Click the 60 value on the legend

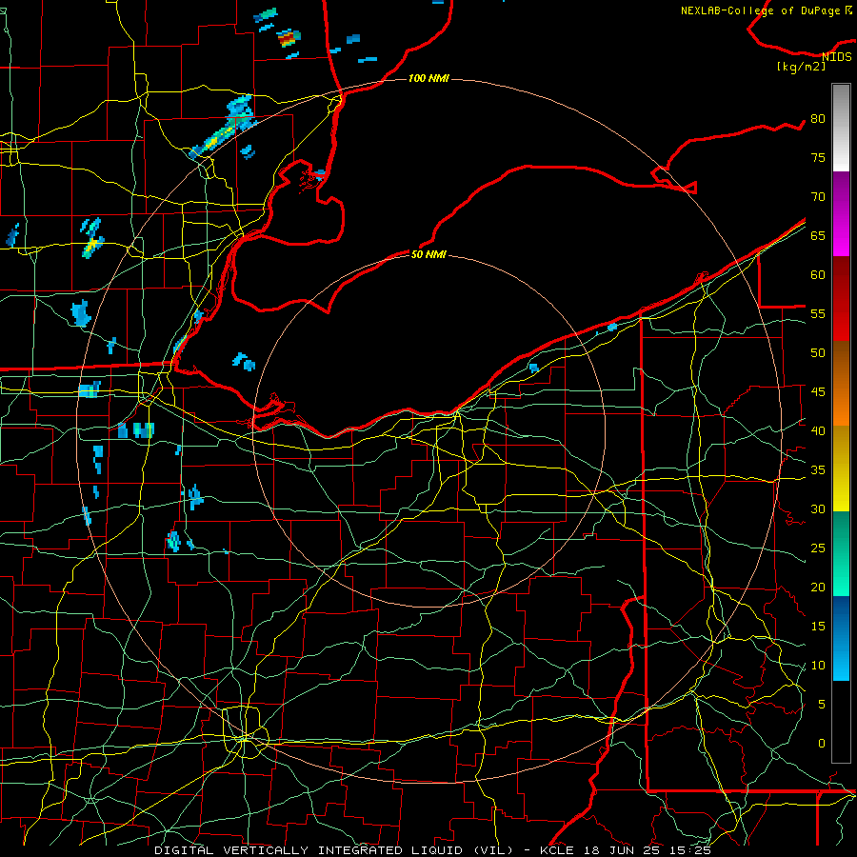[818, 275]
